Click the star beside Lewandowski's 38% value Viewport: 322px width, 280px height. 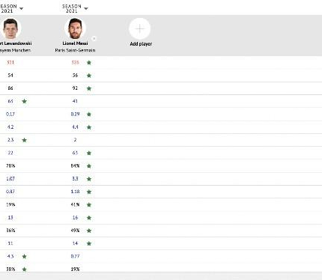coord(24,270)
